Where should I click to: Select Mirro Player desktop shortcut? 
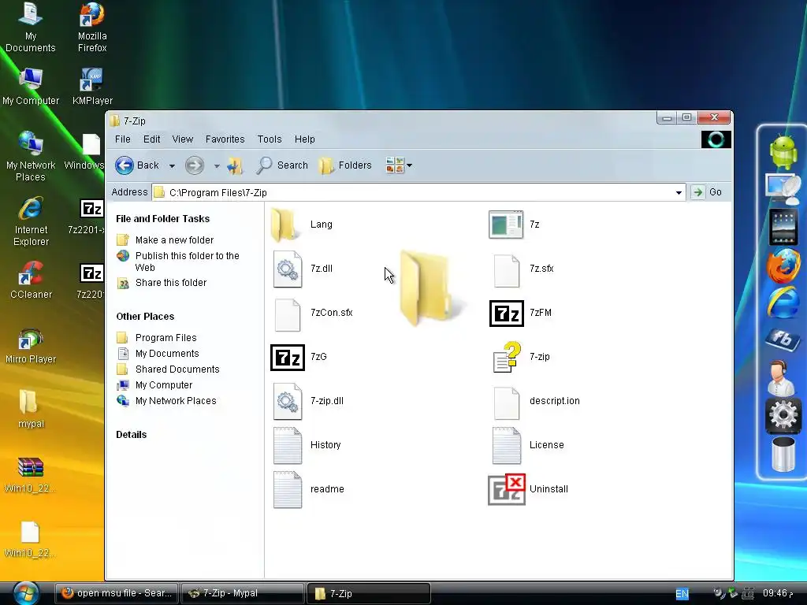pos(31,346)
